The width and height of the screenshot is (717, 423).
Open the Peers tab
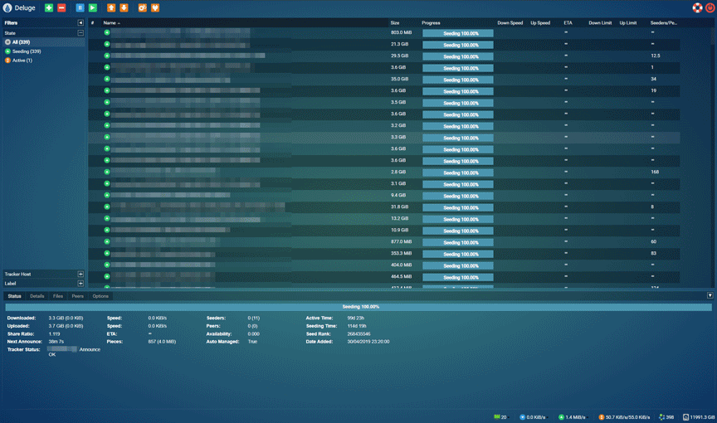point(77,296)
